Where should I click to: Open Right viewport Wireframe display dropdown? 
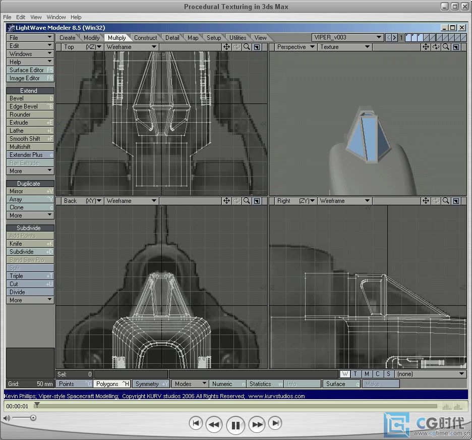(x=344, y=201)
